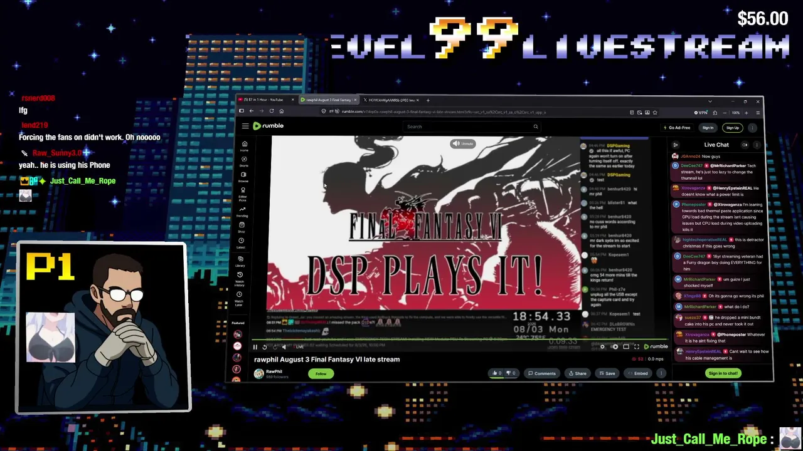The width and height of the screenshot is (803, 451).
Task: Save the video to a playlist
Action: click(x=607, y=373)
